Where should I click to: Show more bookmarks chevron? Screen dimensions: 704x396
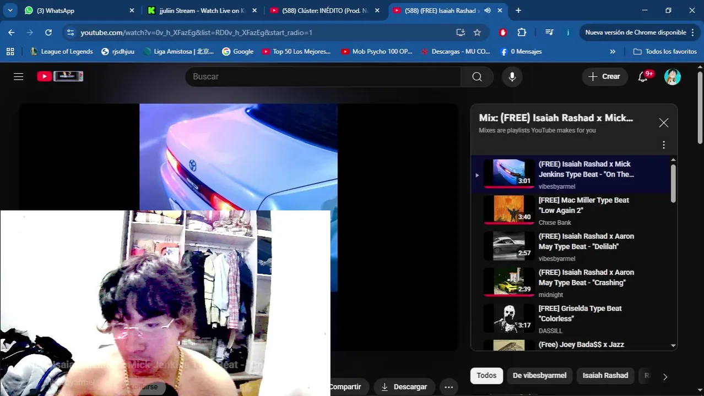[613, 51]
